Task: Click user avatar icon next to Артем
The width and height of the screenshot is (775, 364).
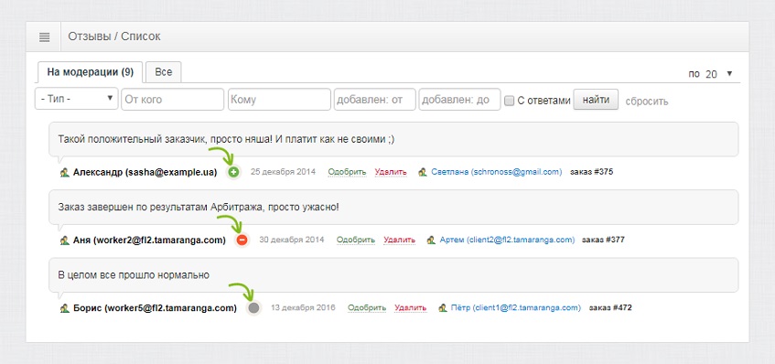Action: 431,240
